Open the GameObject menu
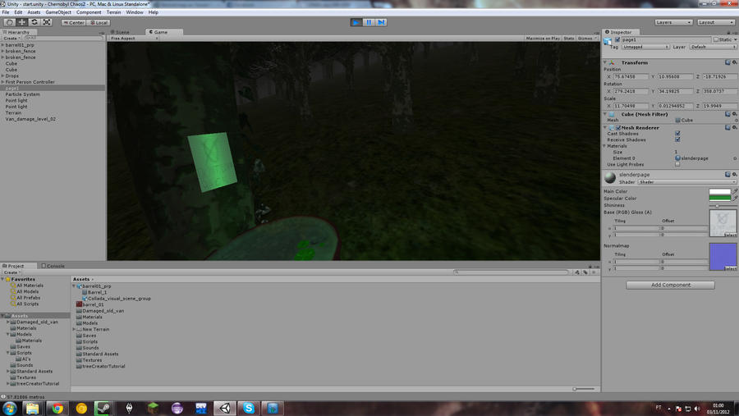Screen dimensions: 739x416 (x=58, y=12)
